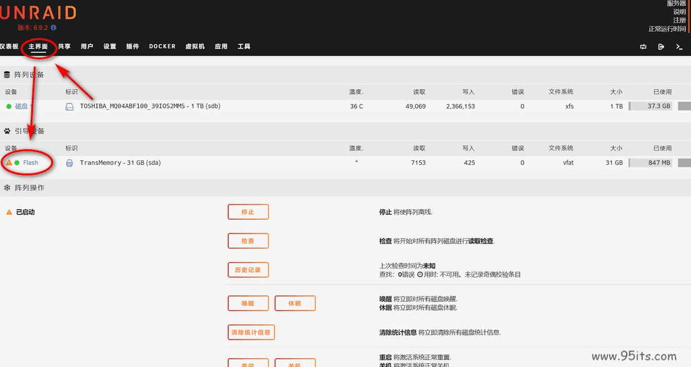Open the DOCKER tab
Screen dimensions: 691x367
(x=162, y=47)
